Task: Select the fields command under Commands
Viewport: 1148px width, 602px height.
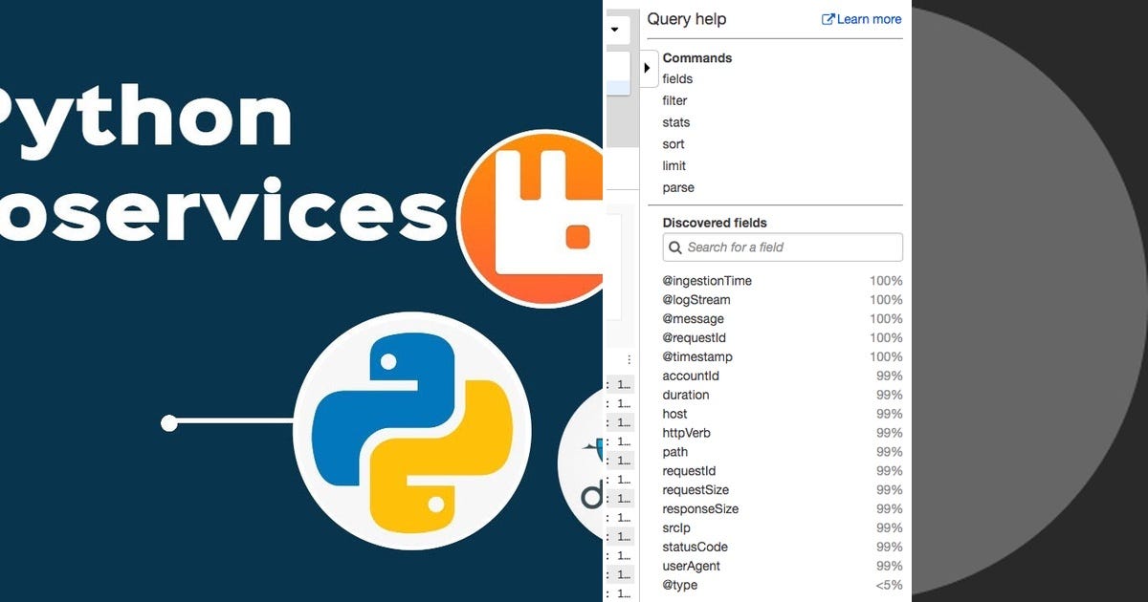Action: [676, 78]
